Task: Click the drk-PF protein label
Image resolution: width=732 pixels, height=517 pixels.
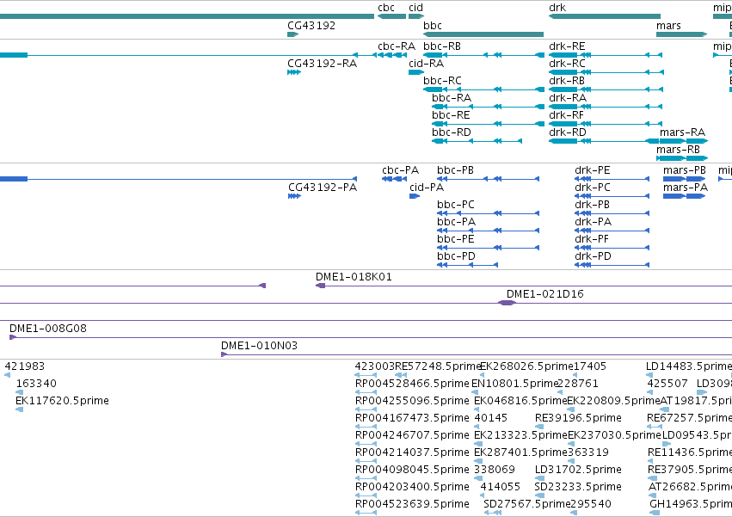Action: pos(592,240)
